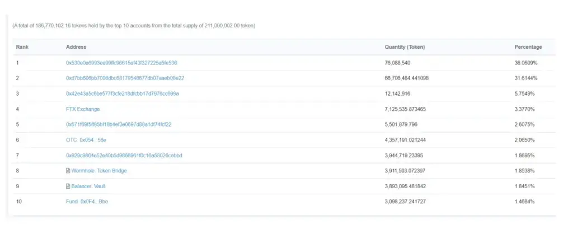Open the rank 7 address 0x929c9864e5
Screen dimensions: 573x233
(124, 156)
